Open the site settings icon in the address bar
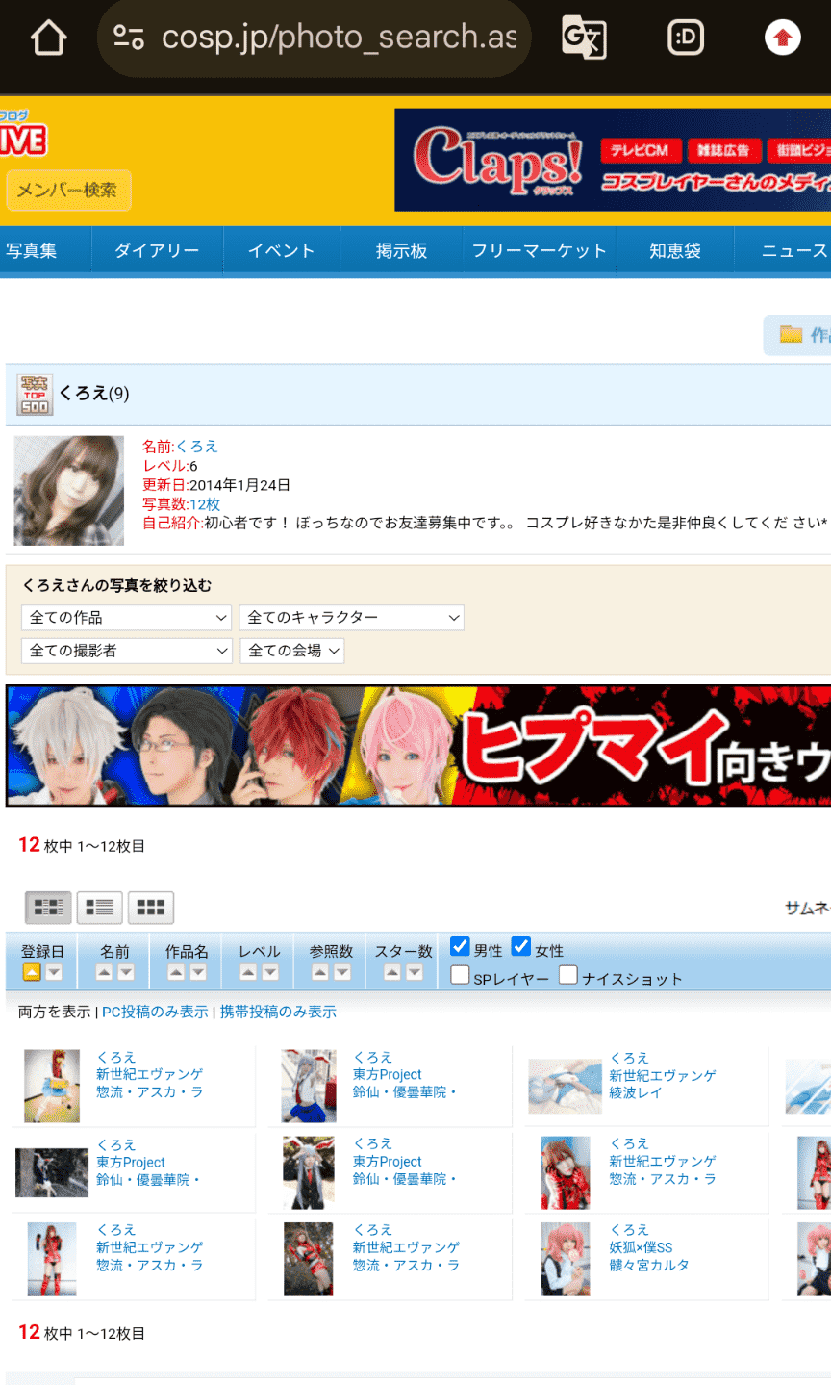This screenshot has height=1385, width=831. click(x=129, y=38)
